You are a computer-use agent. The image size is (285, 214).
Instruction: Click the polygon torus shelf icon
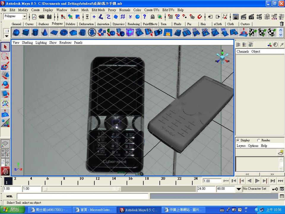click(x=64, y=32)
